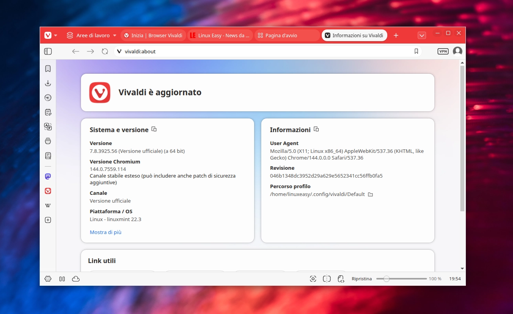
Task: Open the Wikipedia web panel
Action: pyautogui.click(x=48, y=205)
